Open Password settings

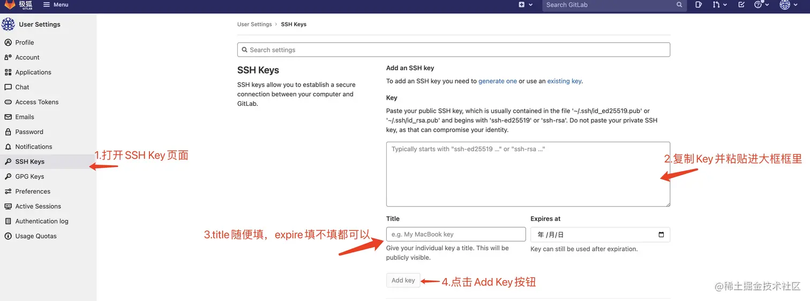coord(29,132)
